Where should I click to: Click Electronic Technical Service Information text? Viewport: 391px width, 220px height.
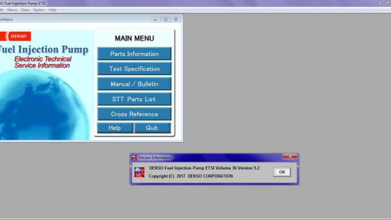[x=43, y=62]
